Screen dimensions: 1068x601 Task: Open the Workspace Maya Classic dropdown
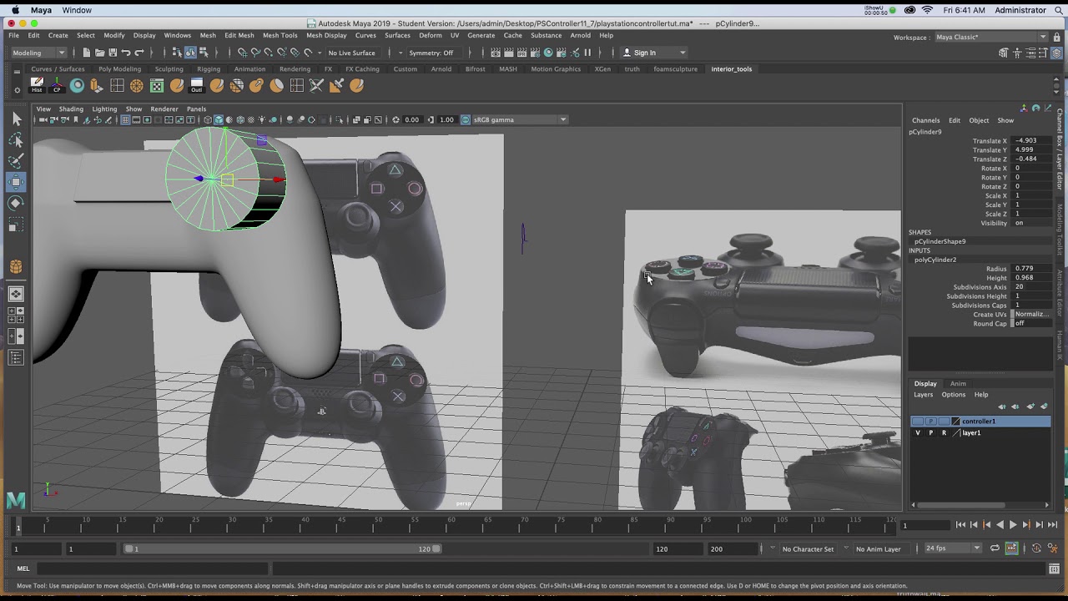990,37
